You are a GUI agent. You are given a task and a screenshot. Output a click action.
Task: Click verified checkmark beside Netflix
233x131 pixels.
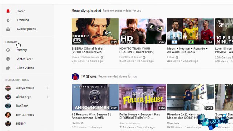click(x=82, y=123)
